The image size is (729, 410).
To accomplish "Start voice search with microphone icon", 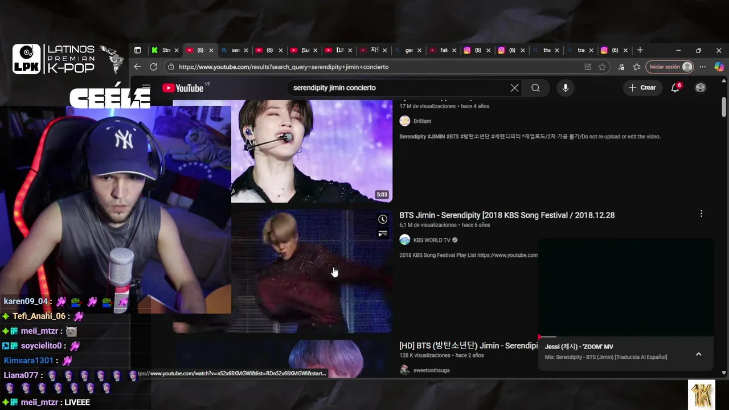I will pyautogui.click(x=565, y=88).
